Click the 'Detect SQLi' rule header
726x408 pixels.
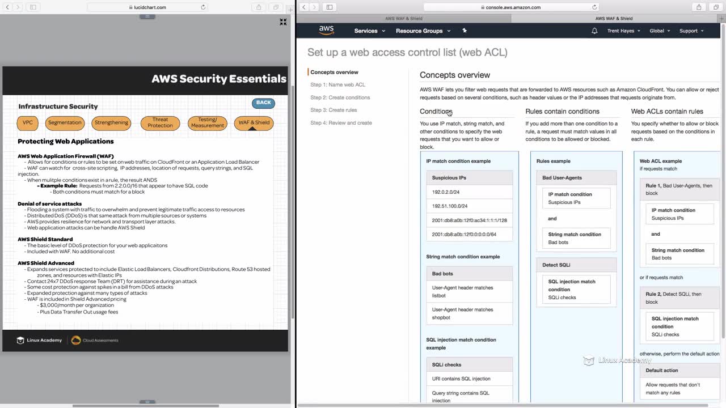(576, 265)
